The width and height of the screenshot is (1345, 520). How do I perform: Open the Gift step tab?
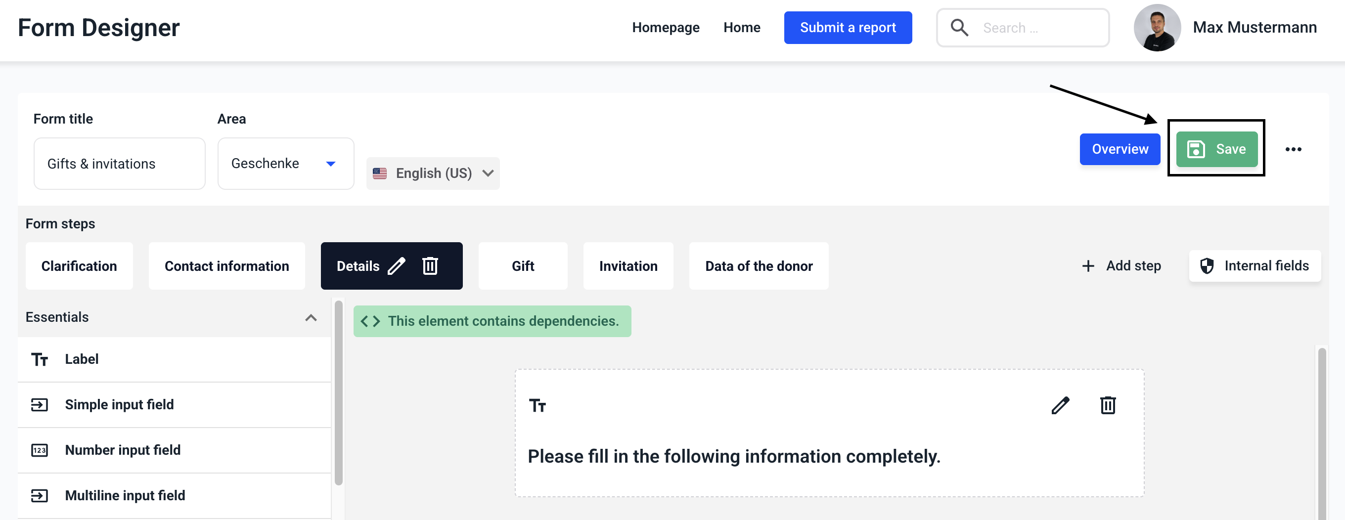(523, 266)
